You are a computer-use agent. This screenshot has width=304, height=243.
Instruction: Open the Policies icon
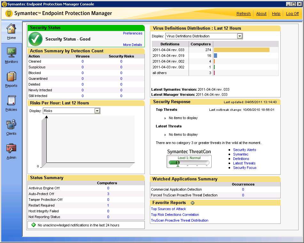coord(11,101)
